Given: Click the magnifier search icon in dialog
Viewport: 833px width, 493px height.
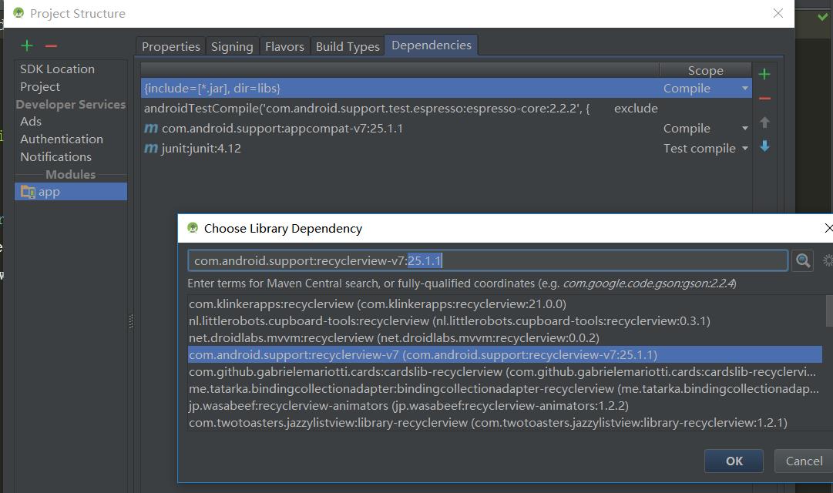Looking at the screenshot, I should click(802, 261).
